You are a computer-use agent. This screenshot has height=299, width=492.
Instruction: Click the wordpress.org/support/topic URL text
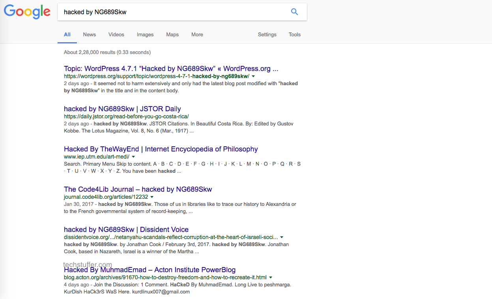[157, 76]
